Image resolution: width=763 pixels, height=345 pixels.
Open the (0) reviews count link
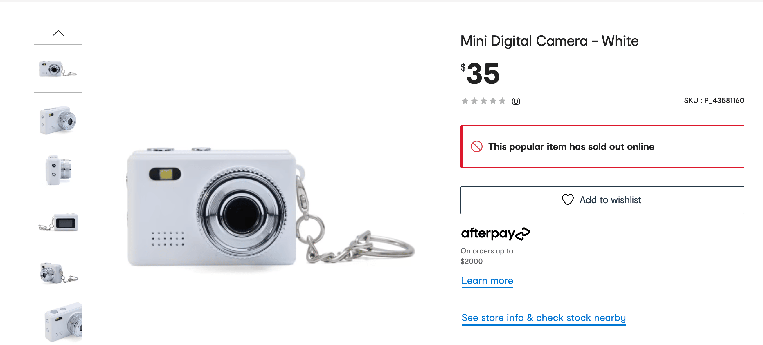point(516,101)
